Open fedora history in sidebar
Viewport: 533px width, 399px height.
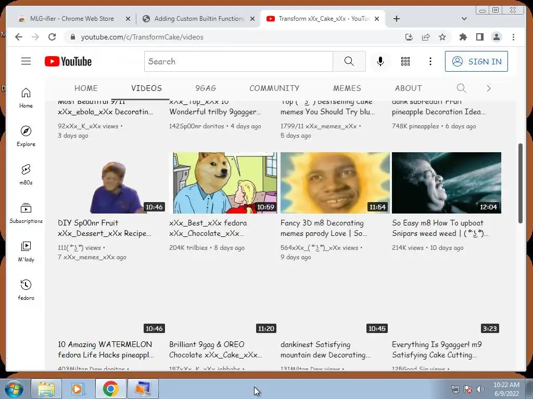[26, 290]
